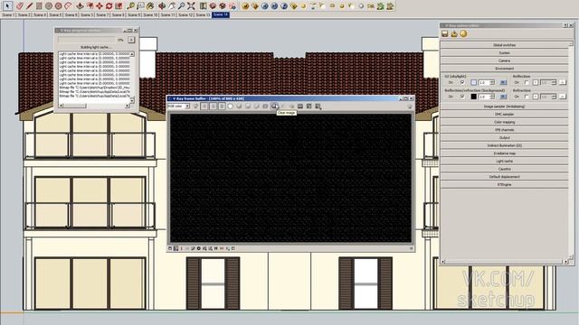
Task: Select the Rectangle drawing tool
Action: (39, 6)
